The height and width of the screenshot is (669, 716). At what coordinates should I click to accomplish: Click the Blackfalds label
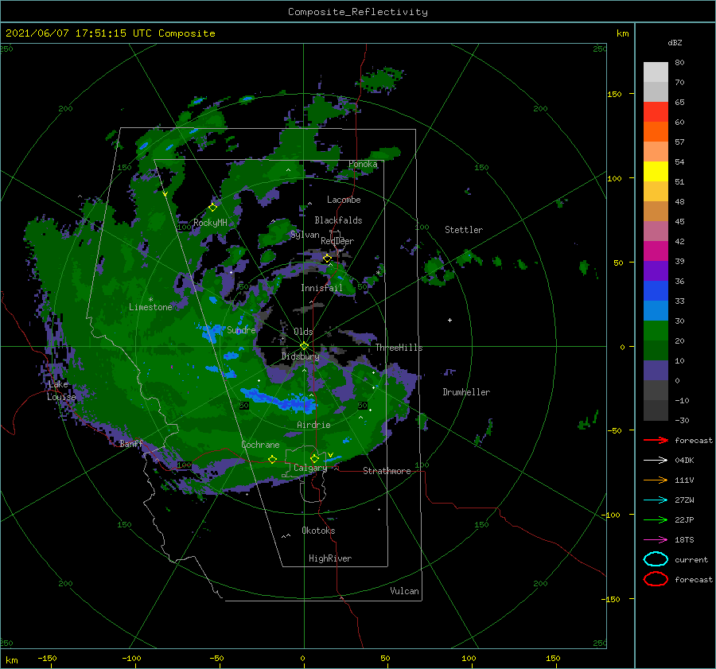(338, 220)
